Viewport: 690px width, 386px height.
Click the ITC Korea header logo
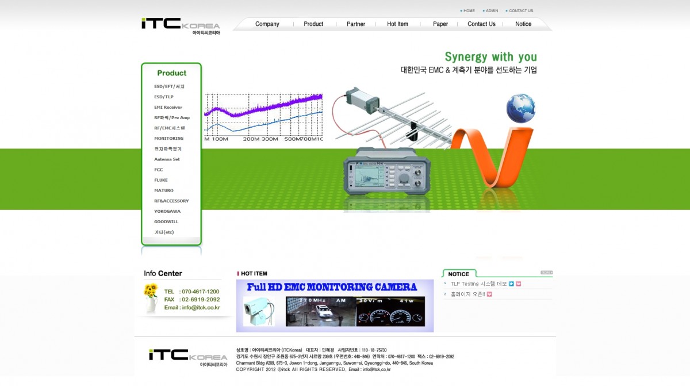[x=180, y=25]
